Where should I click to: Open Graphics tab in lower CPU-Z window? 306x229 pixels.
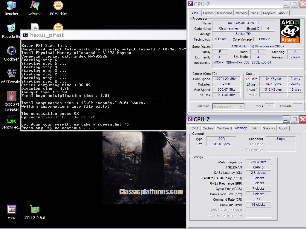tap(269, 128)
